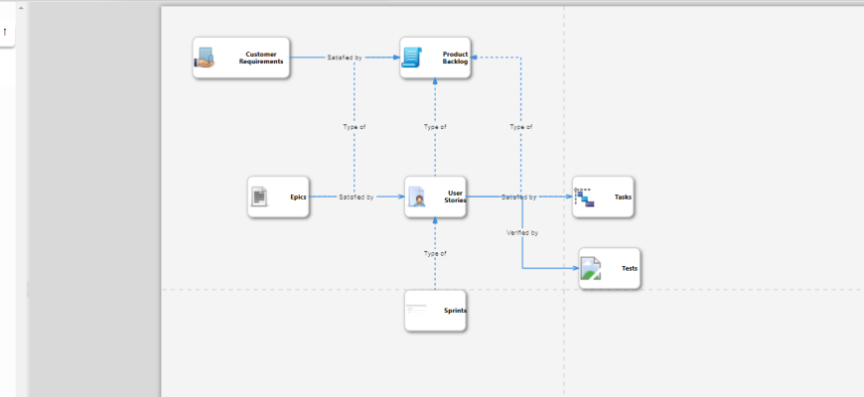
Task: Select the User Stories person icon
Action: (x=418, y=198)
